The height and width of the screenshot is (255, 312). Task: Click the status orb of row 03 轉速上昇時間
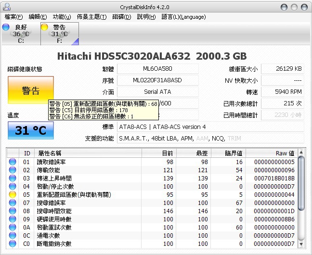[x=13, y=178]
